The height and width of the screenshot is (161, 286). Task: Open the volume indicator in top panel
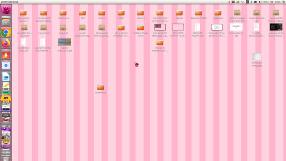[x=272, y=2]
